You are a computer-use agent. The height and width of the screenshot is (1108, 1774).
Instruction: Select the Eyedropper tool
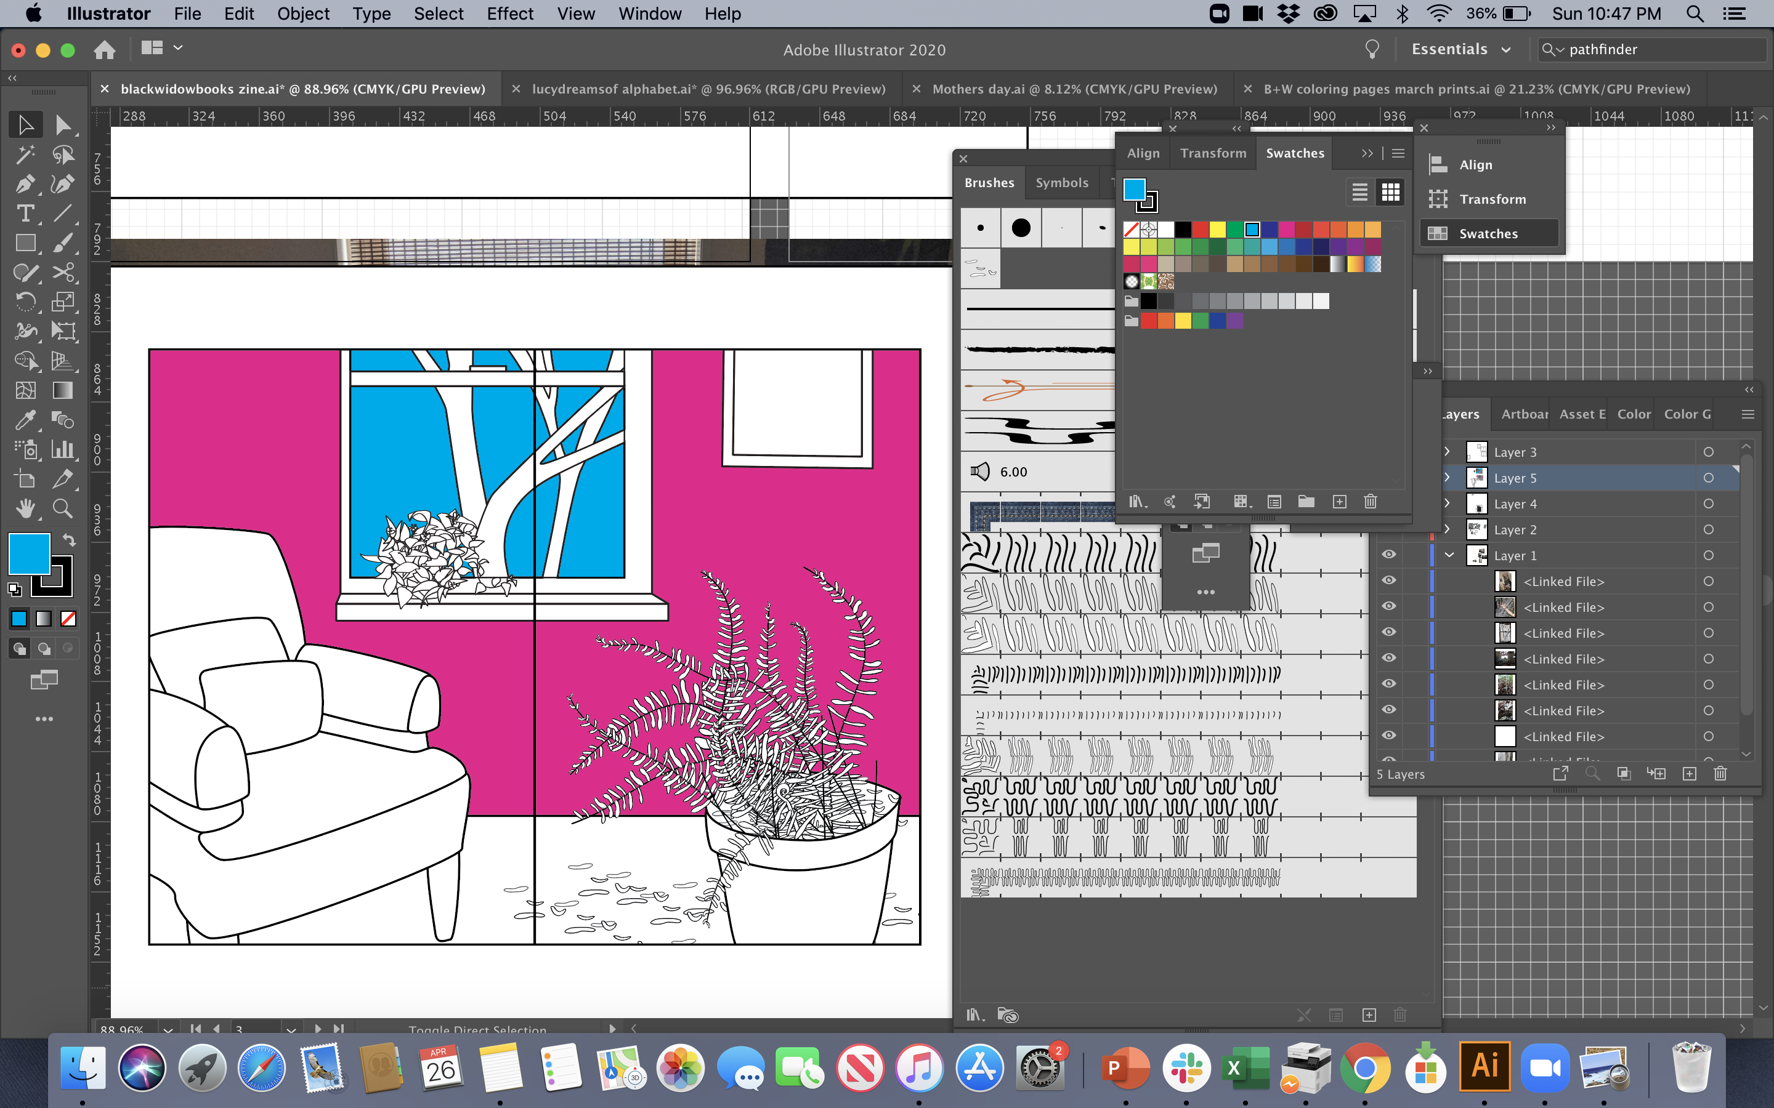coord(25,420)
